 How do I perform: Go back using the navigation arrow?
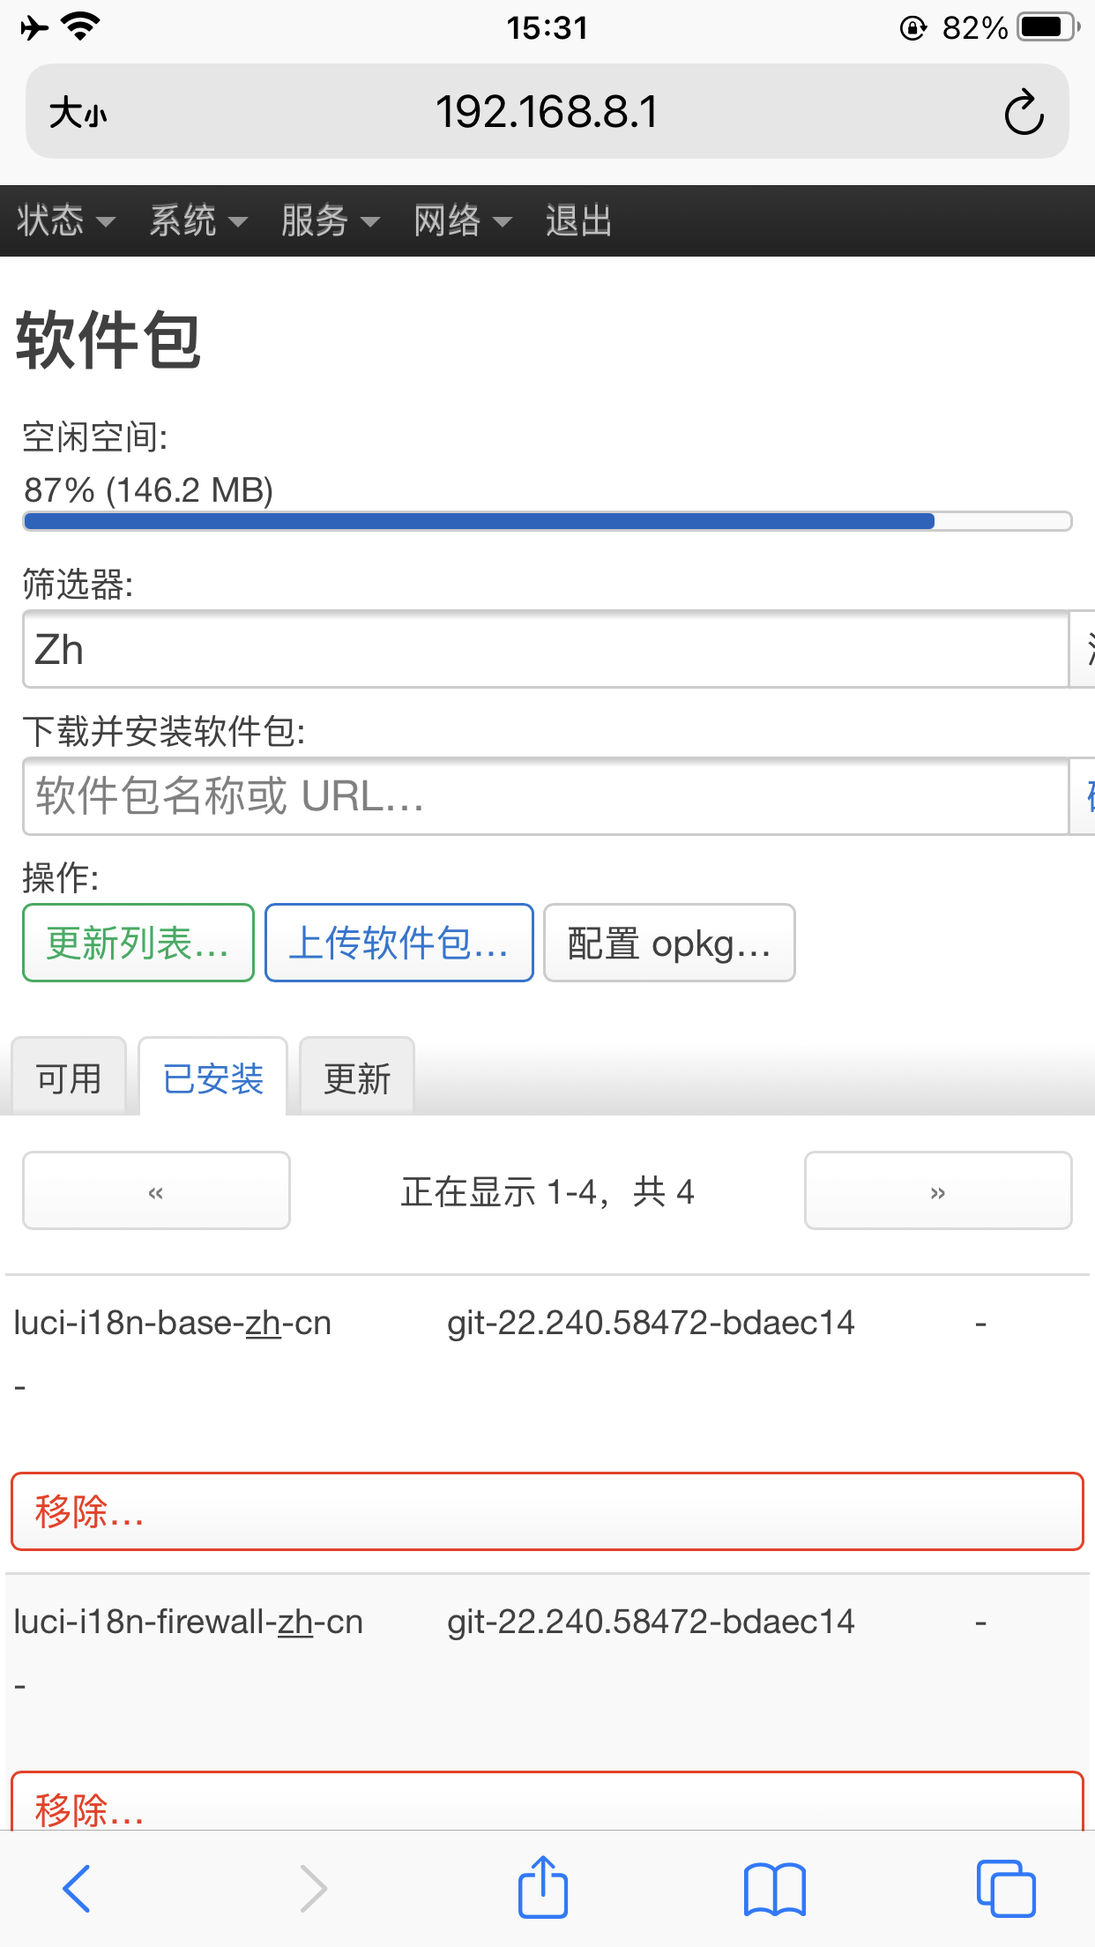76,1887
